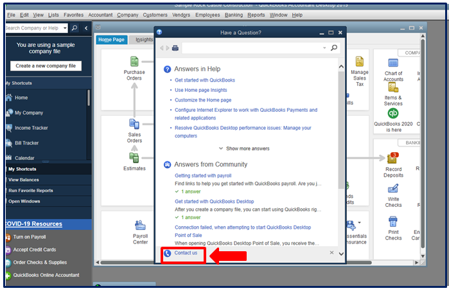Click Turn on Payroll
449x293 pixels.
click(29, 237)
